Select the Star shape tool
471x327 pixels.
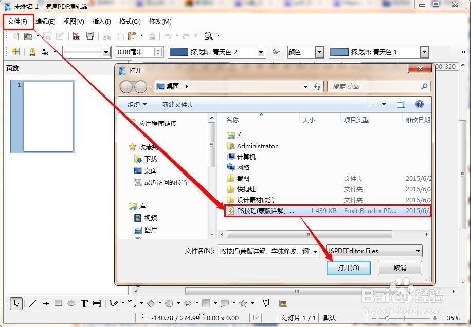pos(243,304)
